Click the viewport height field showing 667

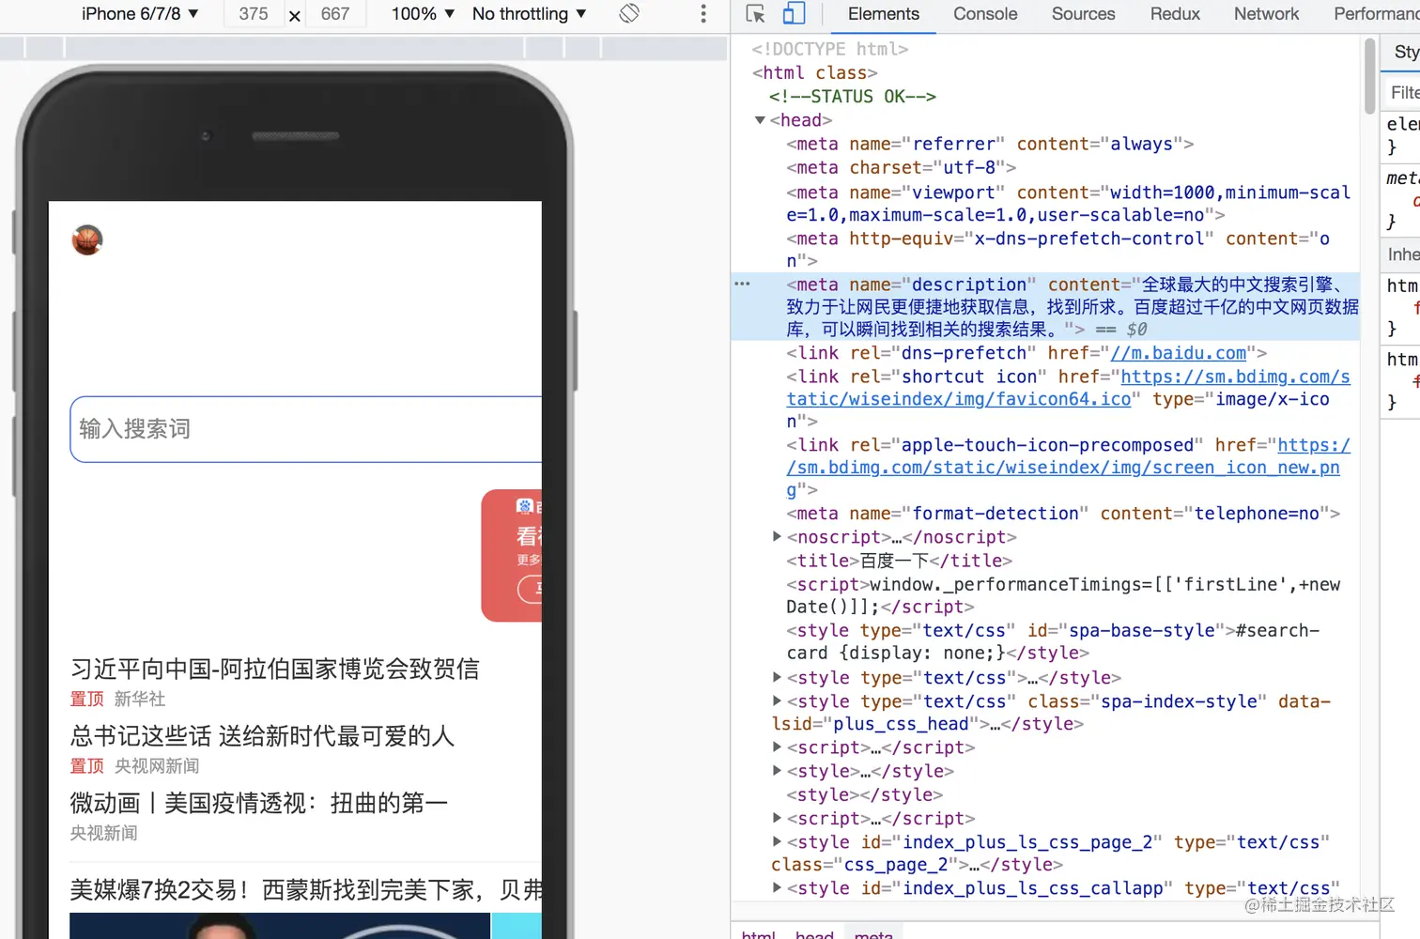[x=335, y=13]
